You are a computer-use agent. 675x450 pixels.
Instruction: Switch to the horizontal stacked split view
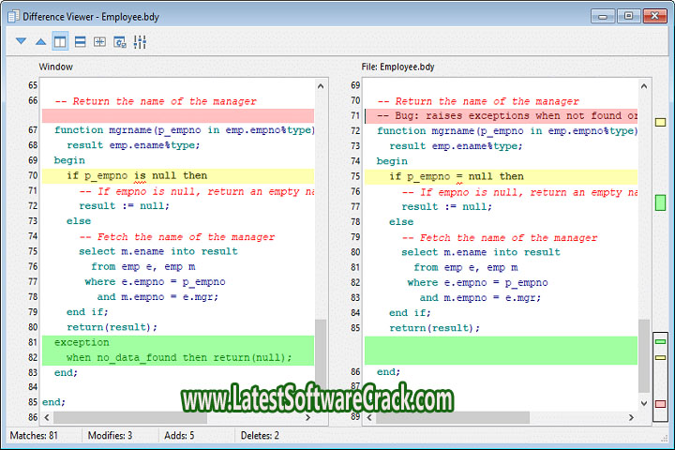(80, 41)
